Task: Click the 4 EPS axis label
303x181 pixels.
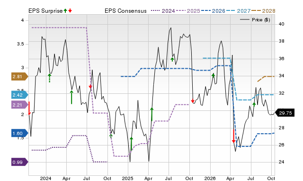Action: 22,20
